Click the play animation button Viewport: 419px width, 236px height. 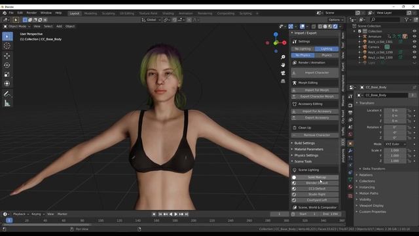pos(176,214)
